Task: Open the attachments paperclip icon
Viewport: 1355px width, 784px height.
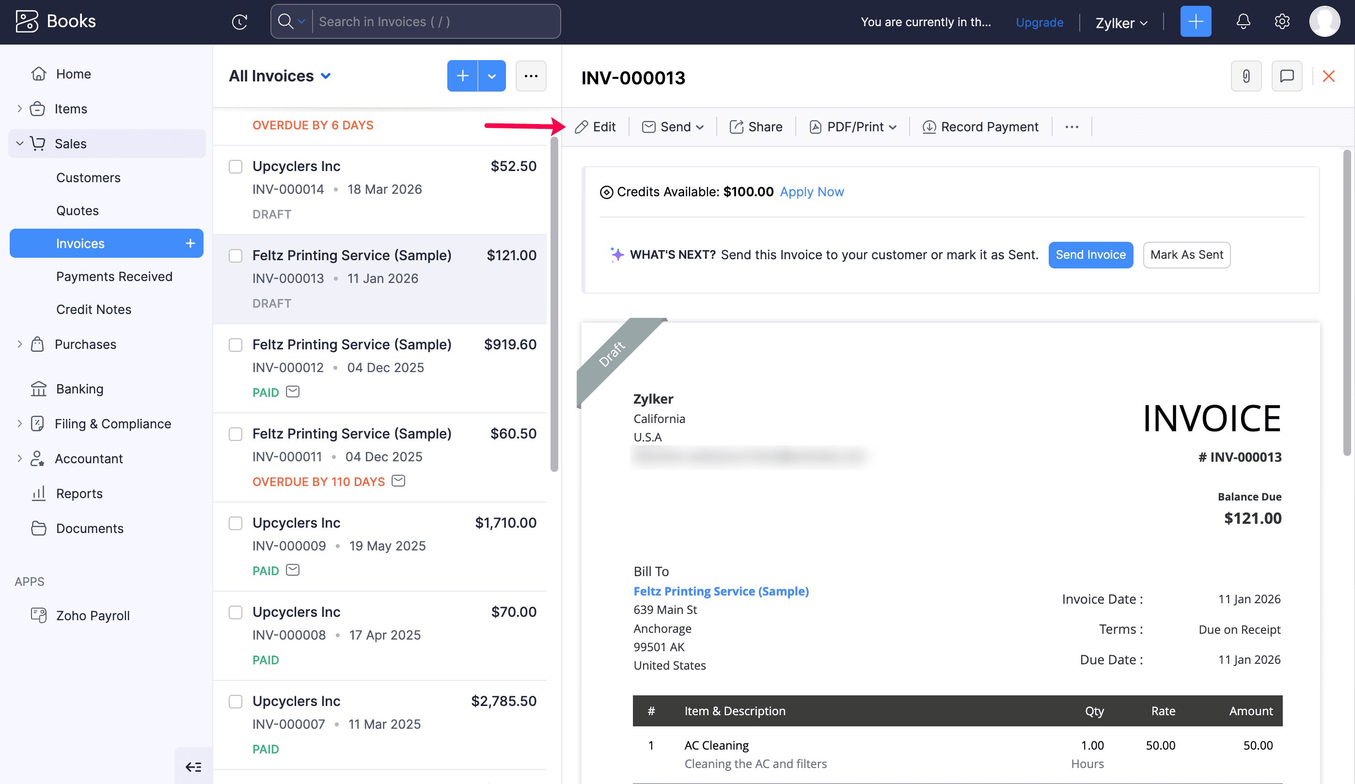Action: pos(1246,77)
